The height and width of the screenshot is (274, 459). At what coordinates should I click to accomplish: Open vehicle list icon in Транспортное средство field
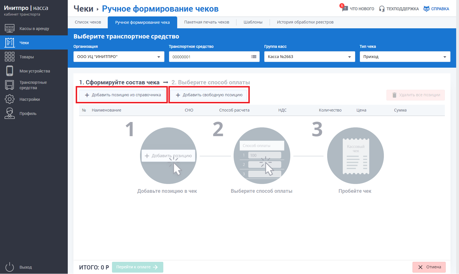254,57
